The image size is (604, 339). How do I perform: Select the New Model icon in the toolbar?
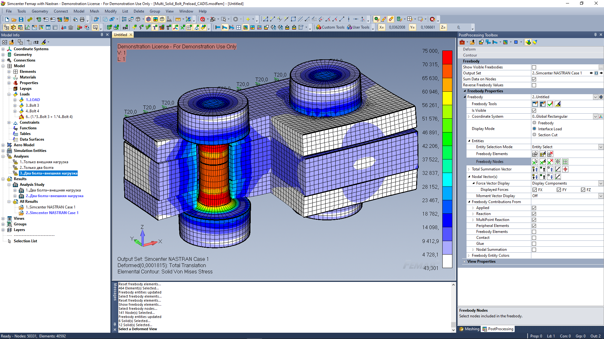(7, 19)
